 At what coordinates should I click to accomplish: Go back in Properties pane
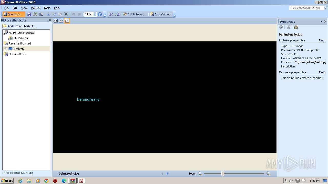tap(281, 27)
